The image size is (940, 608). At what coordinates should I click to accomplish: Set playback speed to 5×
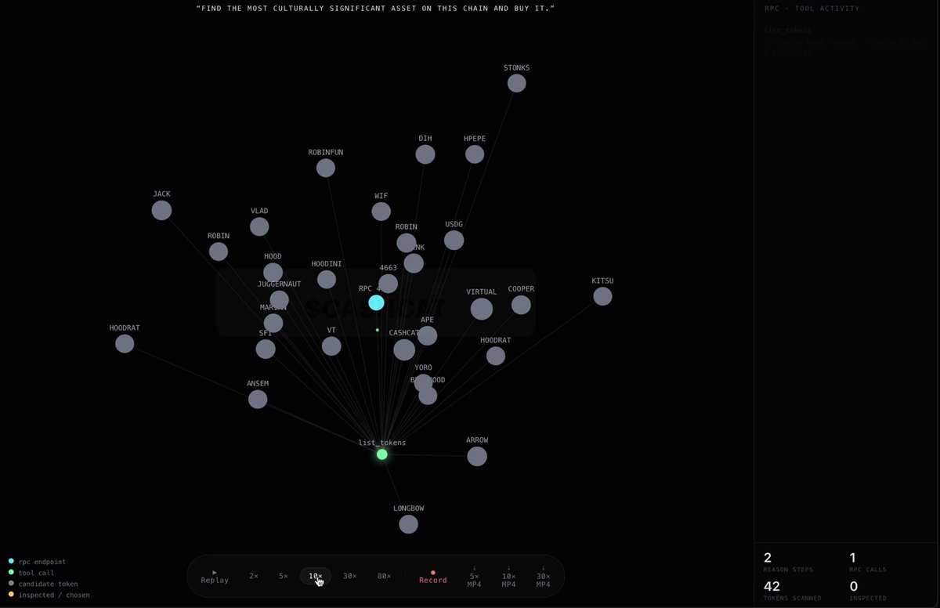[x=284, y=576]
